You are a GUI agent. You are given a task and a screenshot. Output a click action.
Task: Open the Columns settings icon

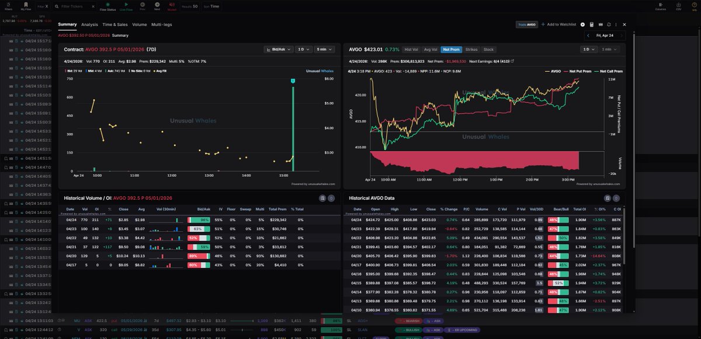tap(660, 6)
